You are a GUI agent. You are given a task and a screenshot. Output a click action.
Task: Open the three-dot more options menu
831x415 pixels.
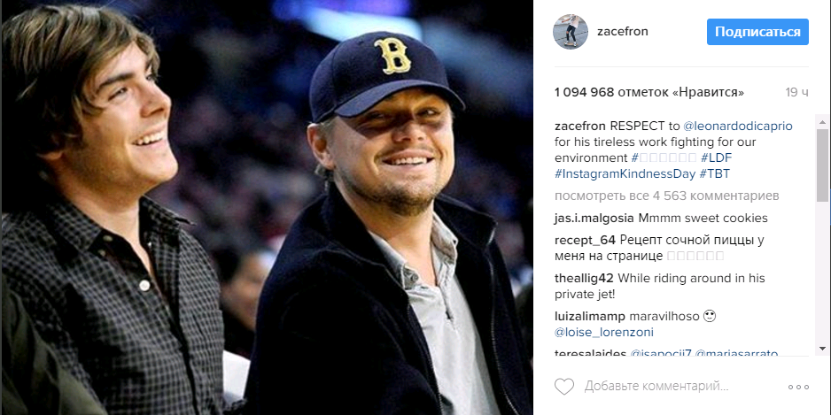pos(798,387)
